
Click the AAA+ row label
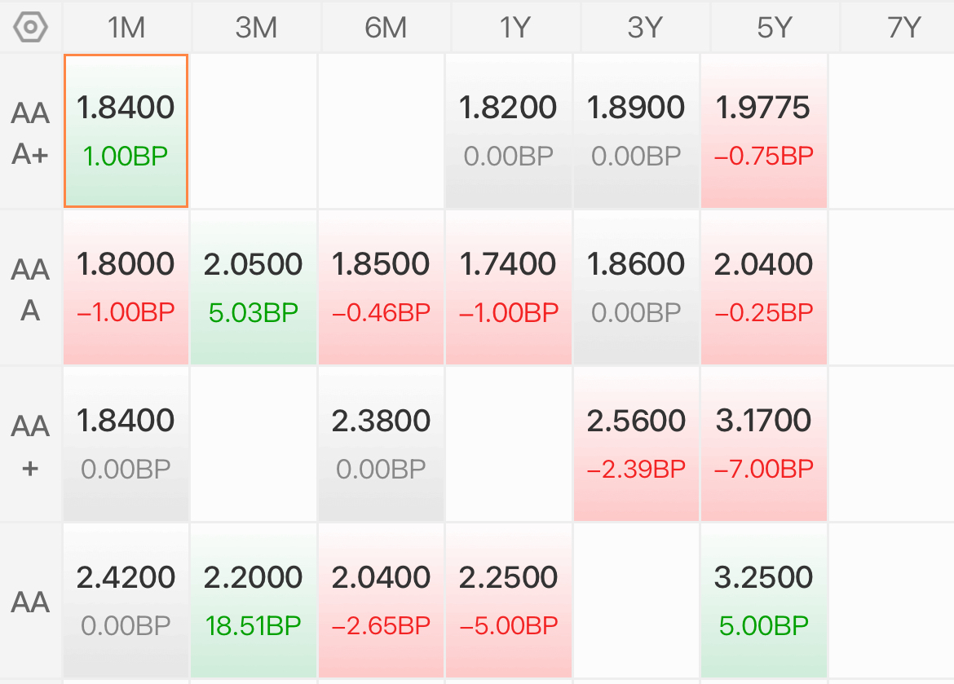coord(30,133)
